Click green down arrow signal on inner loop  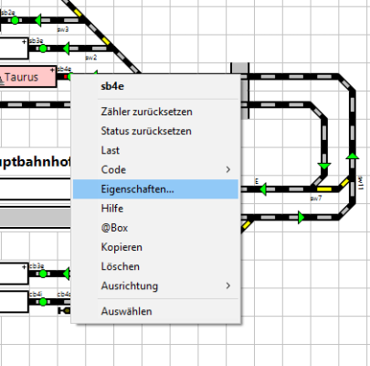[x=324, y=167]
